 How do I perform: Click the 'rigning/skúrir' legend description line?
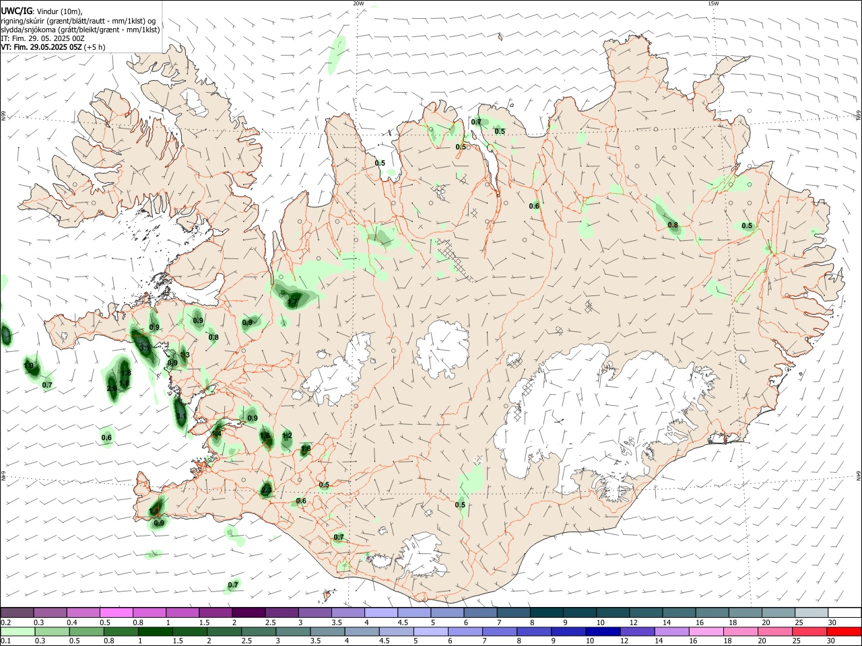[x=77, y=21]
